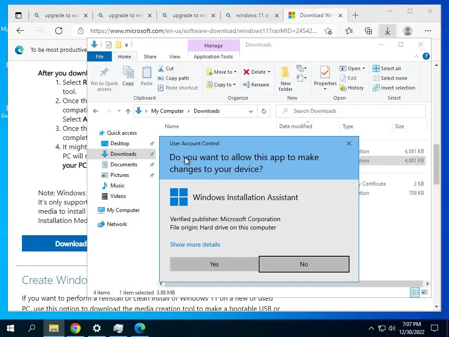Select Cut in Clipboard group

coord(166,68)
